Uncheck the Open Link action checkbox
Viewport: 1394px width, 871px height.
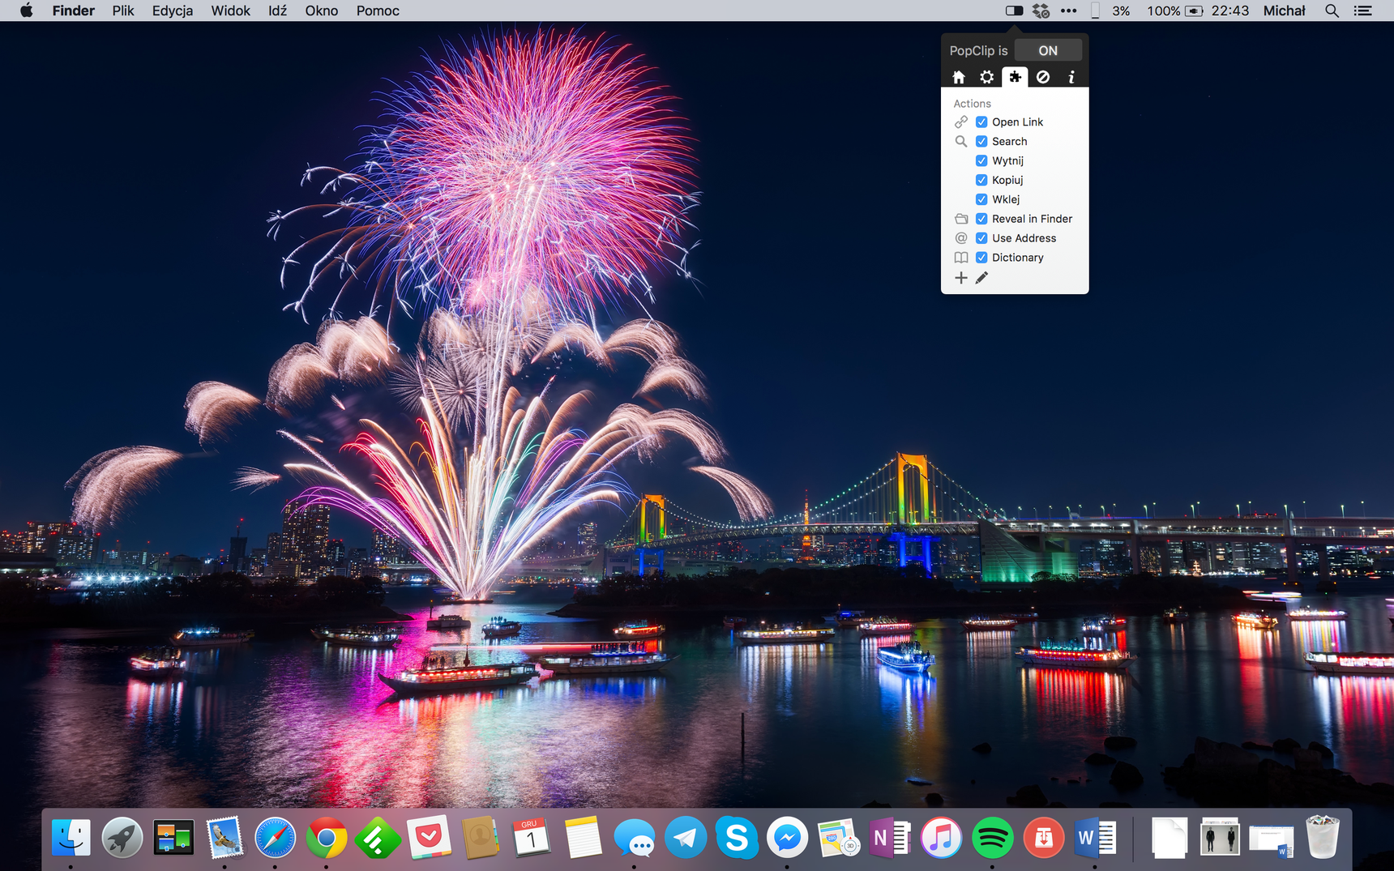pos(981,122)
